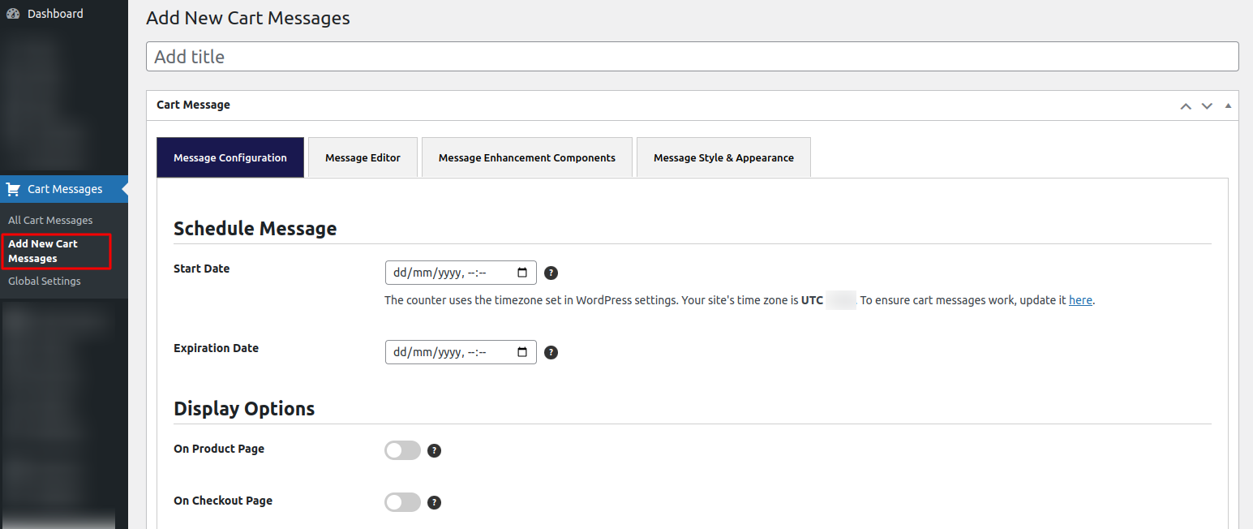The width and height of the screenshot is (1253, 529).
Task: Click the On Product Page help icon
Action: coord(434,451)
